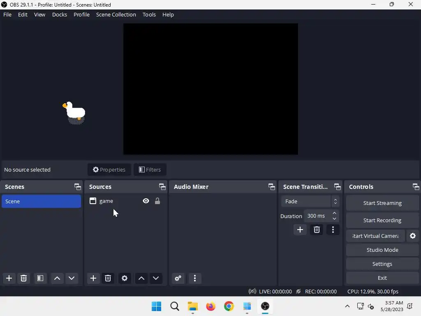This screenshot has height=316, width=421.
Task: Toggle visibility eye of game source
Action: point(146,201)
